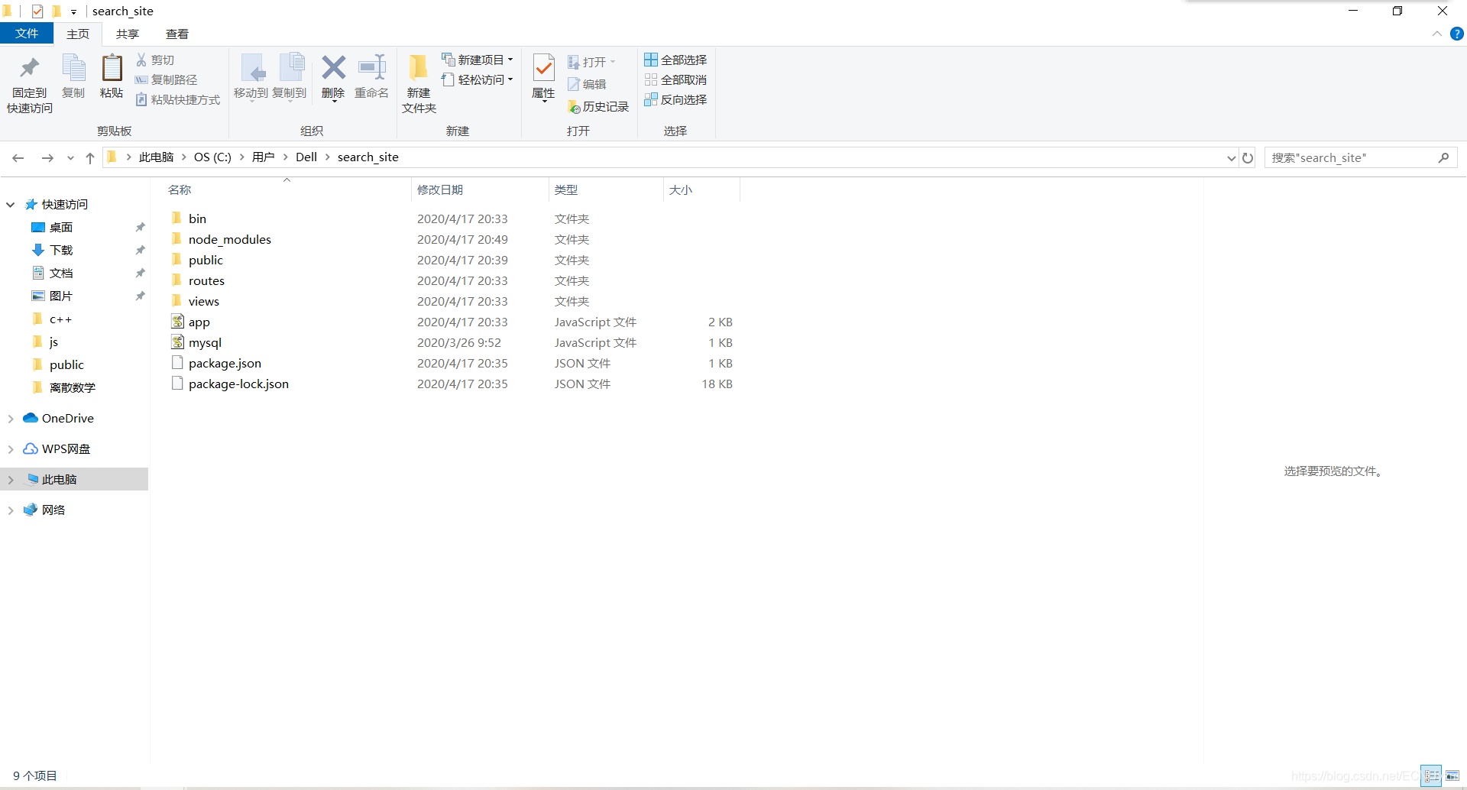
Task: Open the 离散数学 folder in sidebar
Action: pyautogui.click(x=73, y=387)
